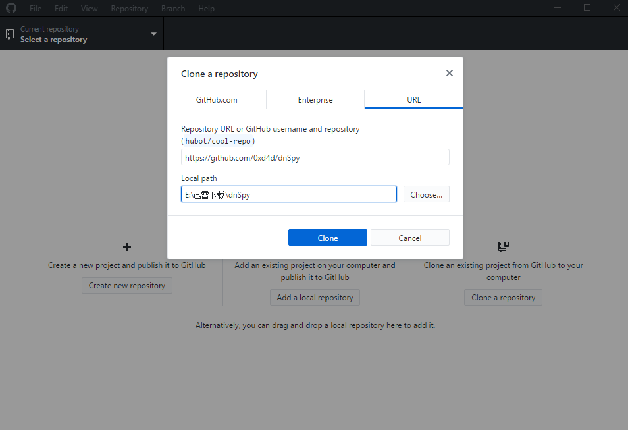Image resolution: width=628 pixels, height=430 pixels.
Task: Open the File menu
Action: point(36,9)
